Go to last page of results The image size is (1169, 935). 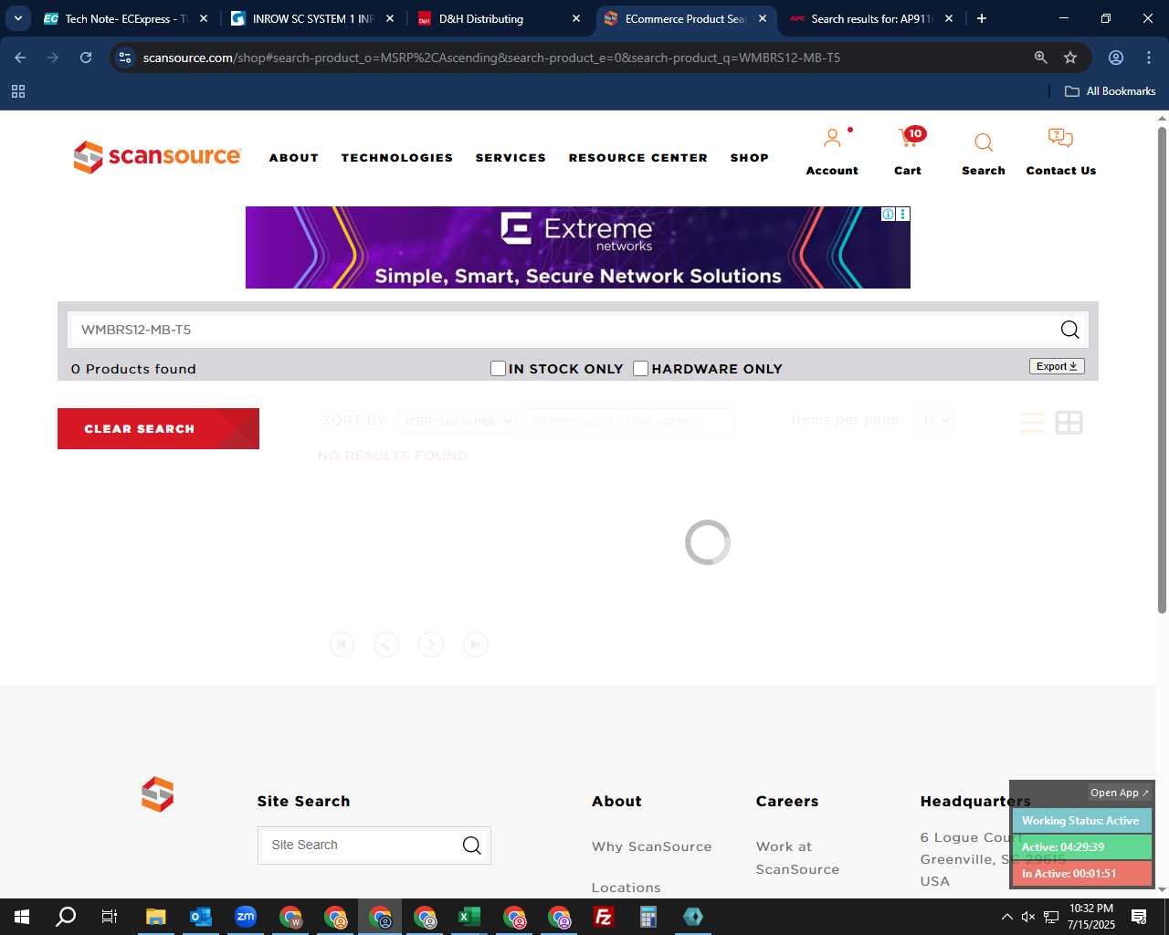pyautogui.click(x=475, y=645)
